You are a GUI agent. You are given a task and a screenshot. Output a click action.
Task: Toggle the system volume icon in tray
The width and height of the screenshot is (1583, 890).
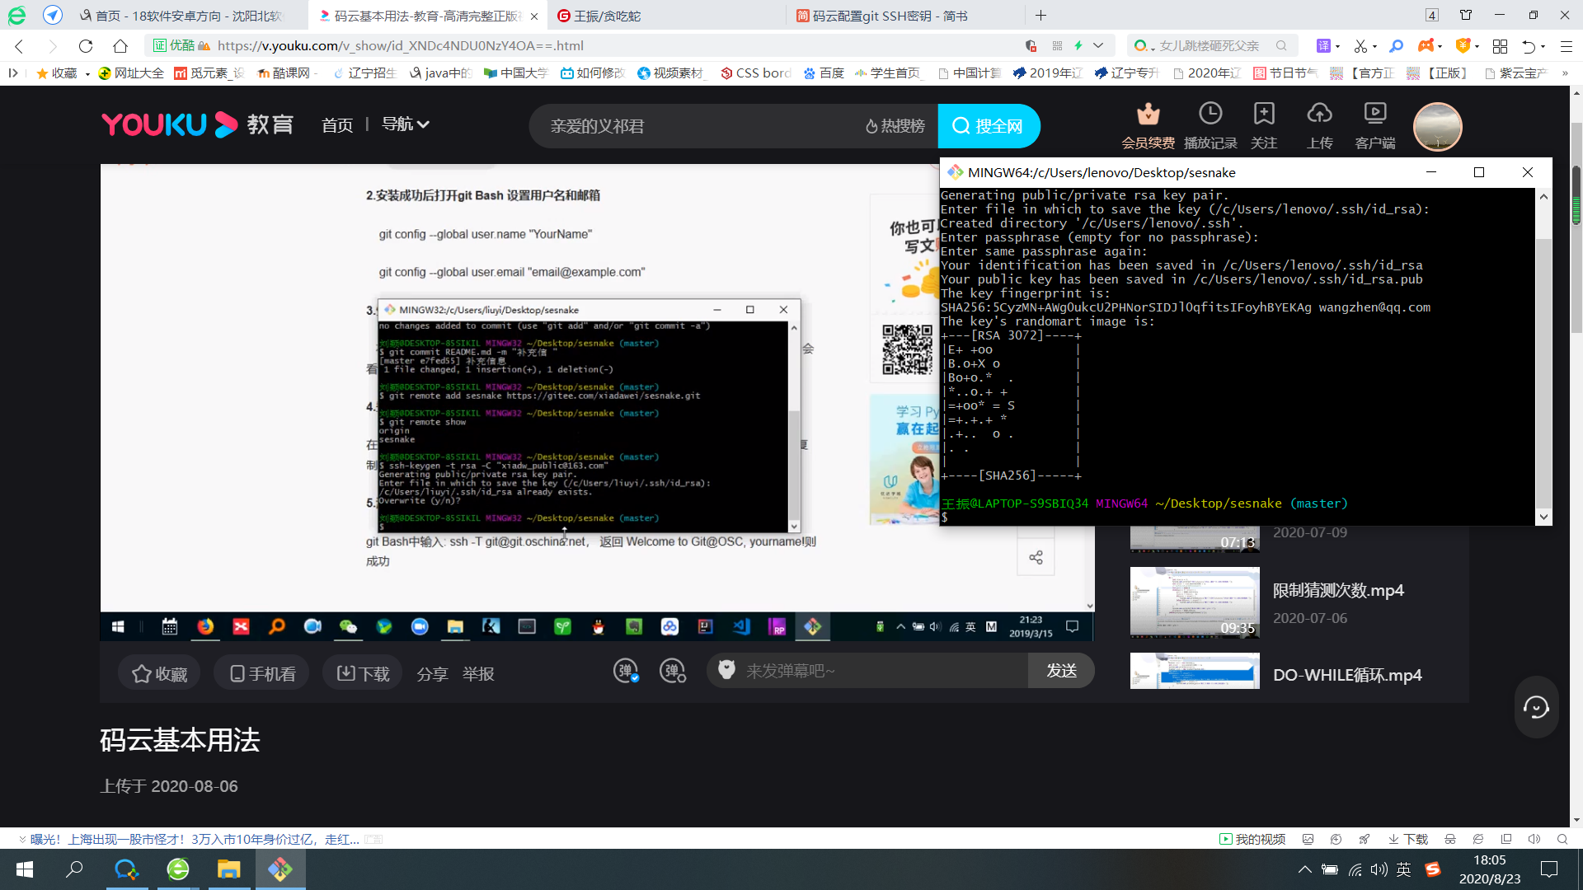(1379, 869)
